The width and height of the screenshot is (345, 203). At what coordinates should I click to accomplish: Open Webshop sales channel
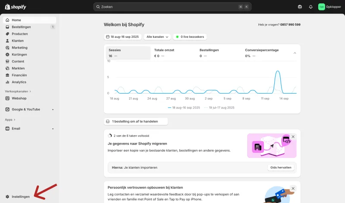[29, 98]
